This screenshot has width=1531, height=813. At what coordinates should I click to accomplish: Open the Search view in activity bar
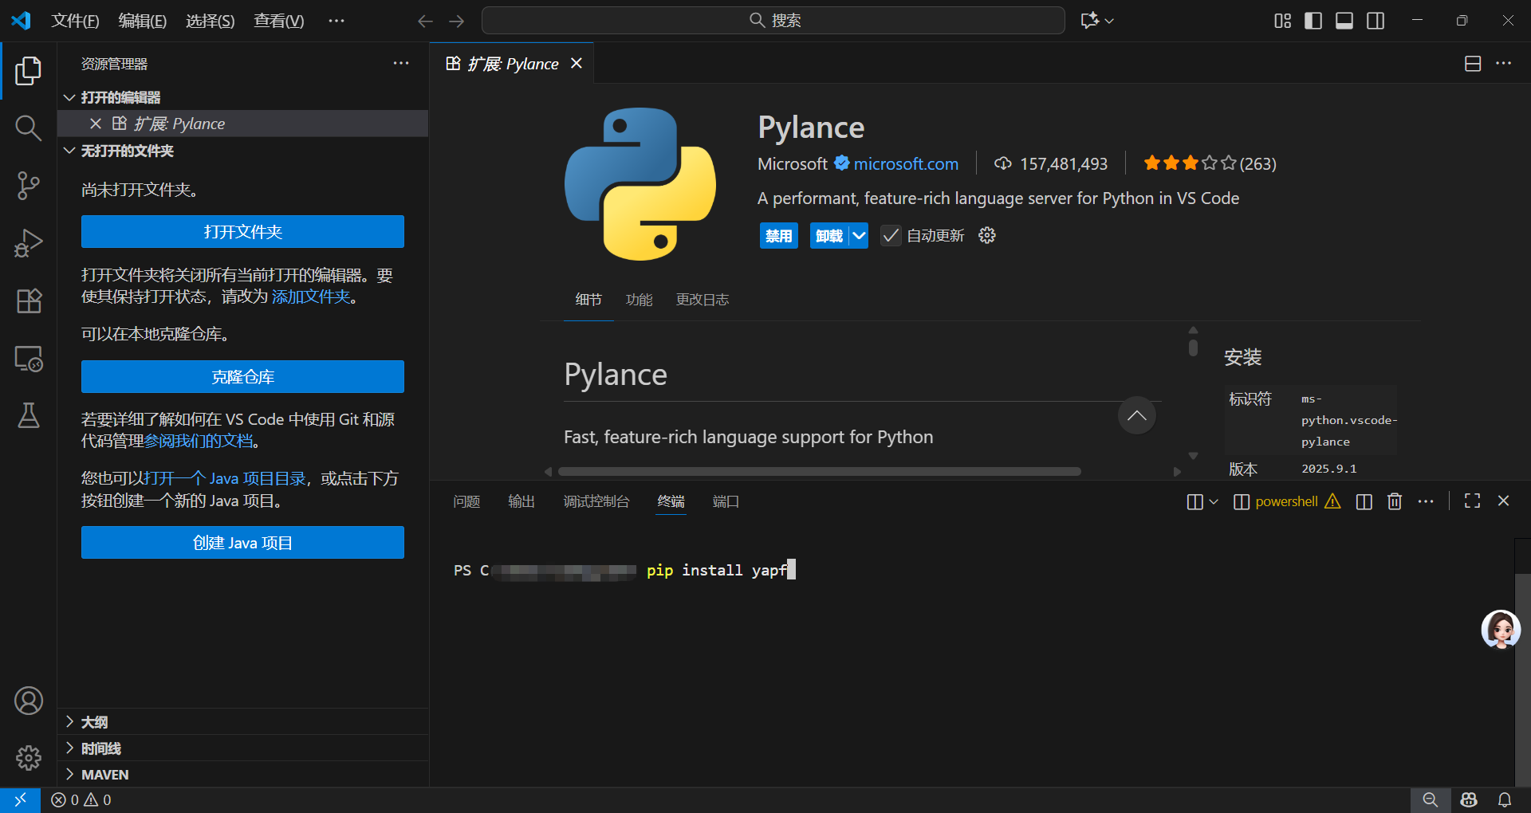(29, 128)
